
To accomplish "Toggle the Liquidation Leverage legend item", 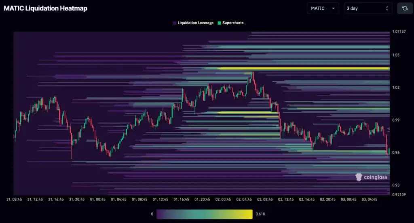I will coord(193,23).
